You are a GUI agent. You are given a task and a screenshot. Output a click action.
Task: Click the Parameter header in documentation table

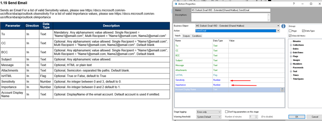[13, 26]
